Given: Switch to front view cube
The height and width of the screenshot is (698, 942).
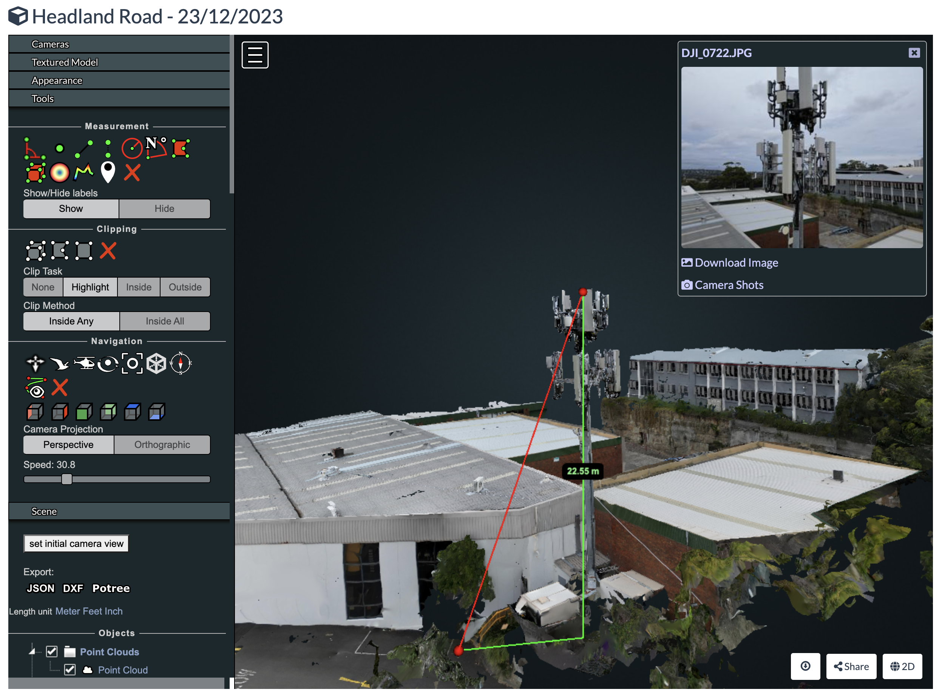Looking at the screenshot, I should tap(83, 412).
